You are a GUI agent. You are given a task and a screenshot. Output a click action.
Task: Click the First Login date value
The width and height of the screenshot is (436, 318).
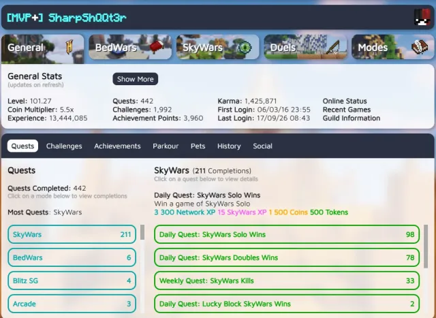283,110
